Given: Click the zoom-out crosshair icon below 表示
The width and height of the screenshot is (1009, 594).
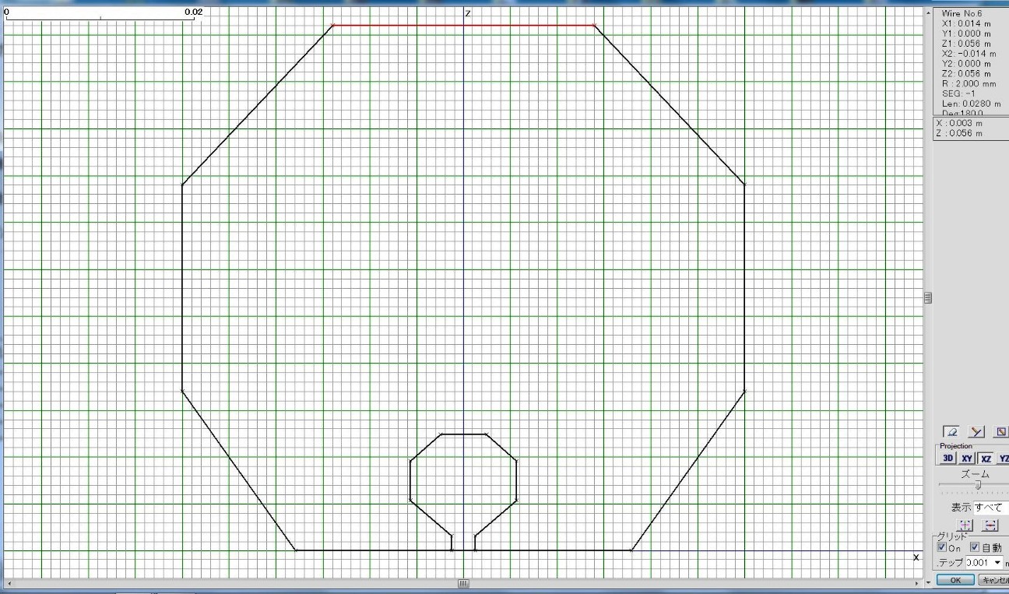Looking at the screenshot, I should click(x=990, y=526).
